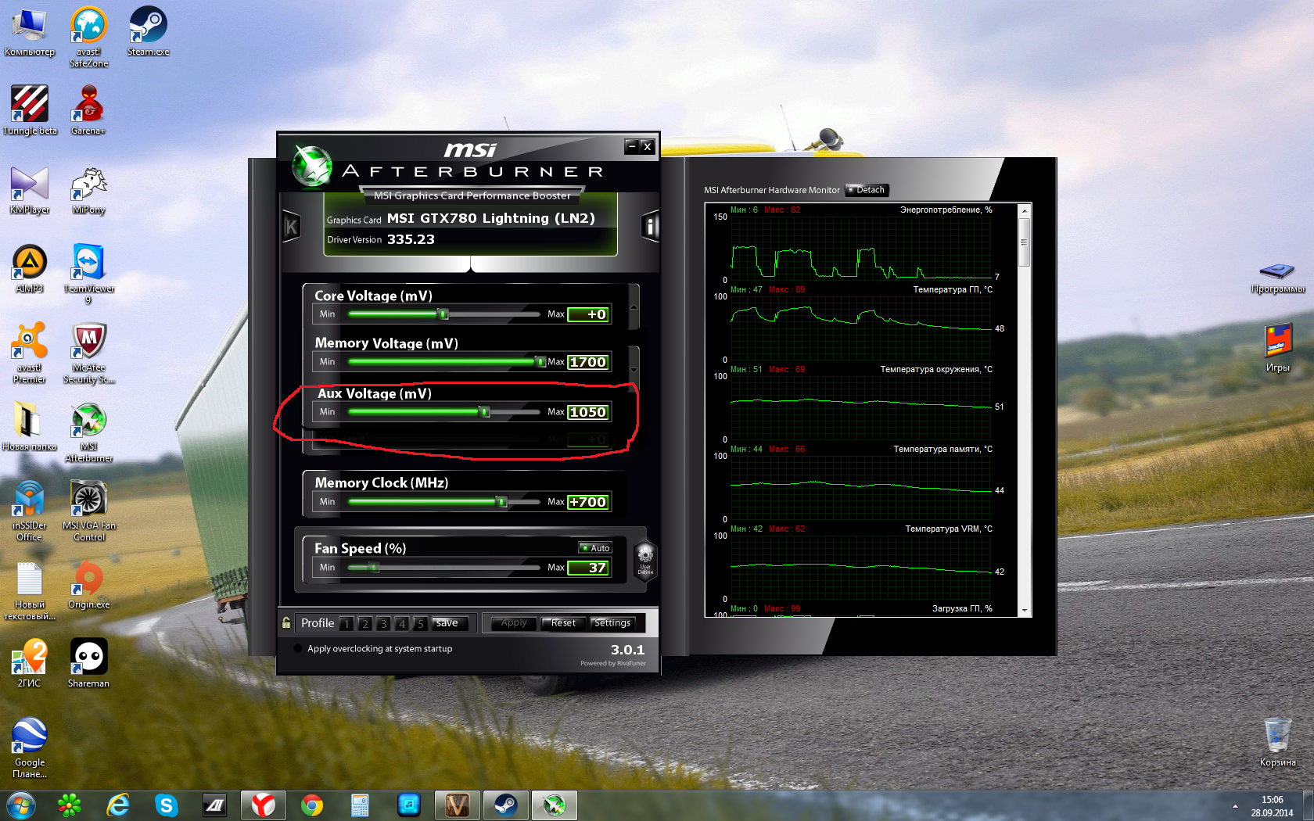Launch Kombustor with the K side button

[291, 227]
